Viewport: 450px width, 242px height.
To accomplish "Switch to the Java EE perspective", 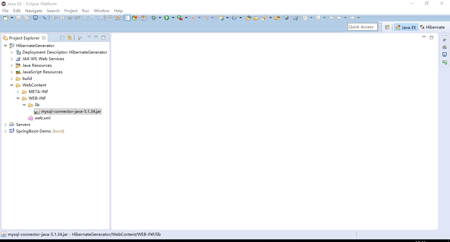I will pos(406,27).
